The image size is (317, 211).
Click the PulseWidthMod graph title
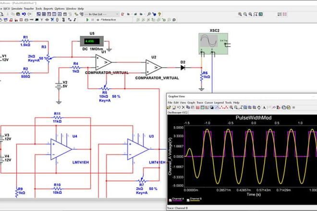(x=254, y=117)
